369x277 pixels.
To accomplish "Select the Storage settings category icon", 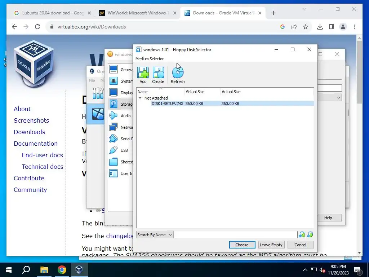I will pos(114,104).
